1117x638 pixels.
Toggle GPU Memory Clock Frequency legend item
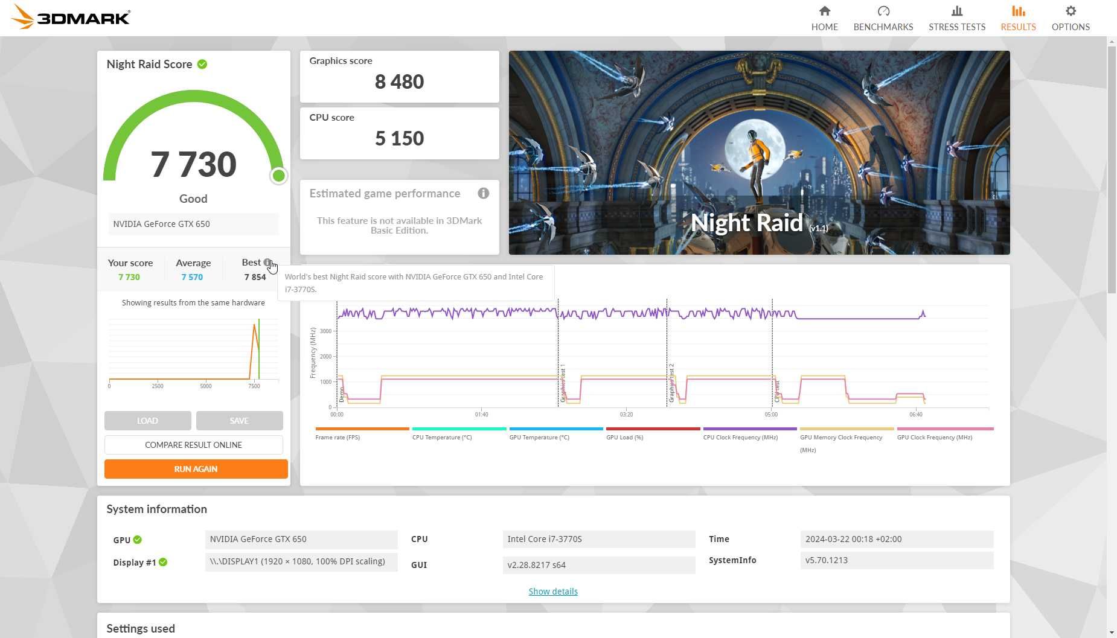(x=847, y=440)
